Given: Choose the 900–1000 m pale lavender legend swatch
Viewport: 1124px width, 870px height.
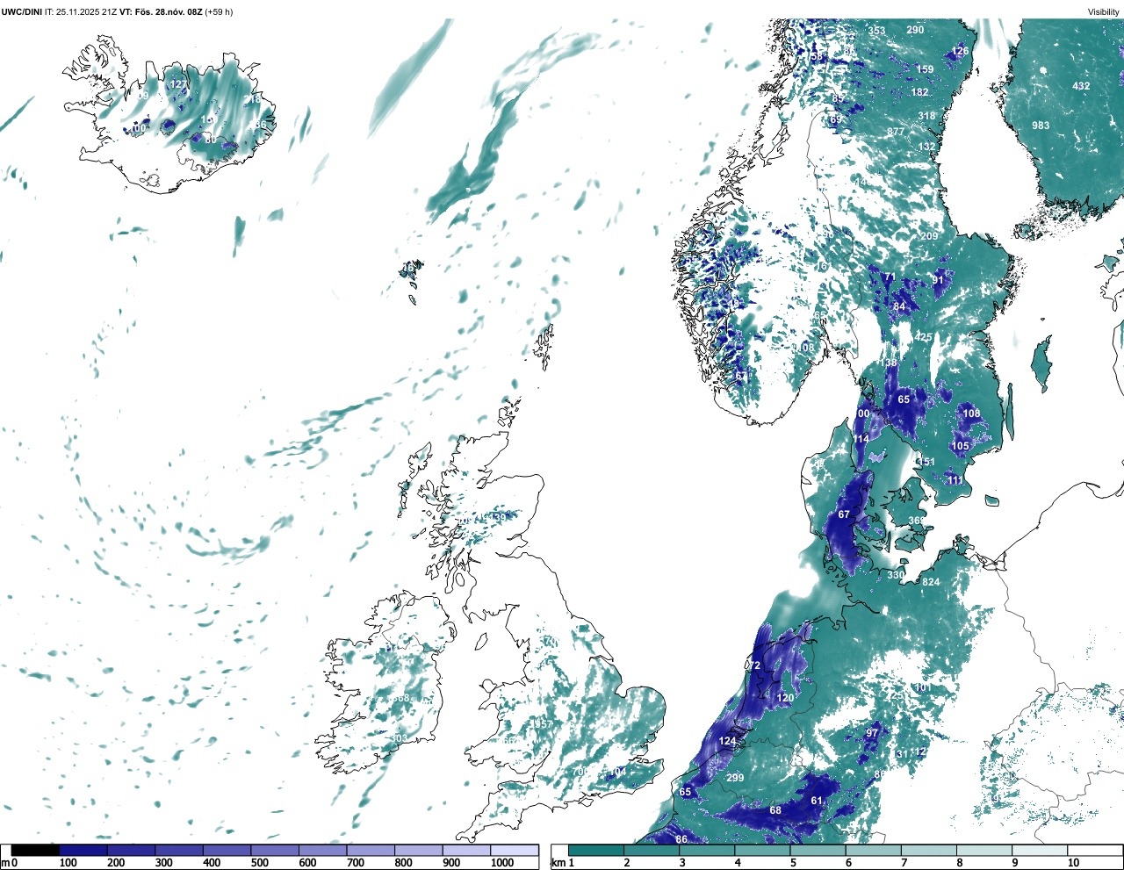Looking at the screenshot, I should [466, 850].
